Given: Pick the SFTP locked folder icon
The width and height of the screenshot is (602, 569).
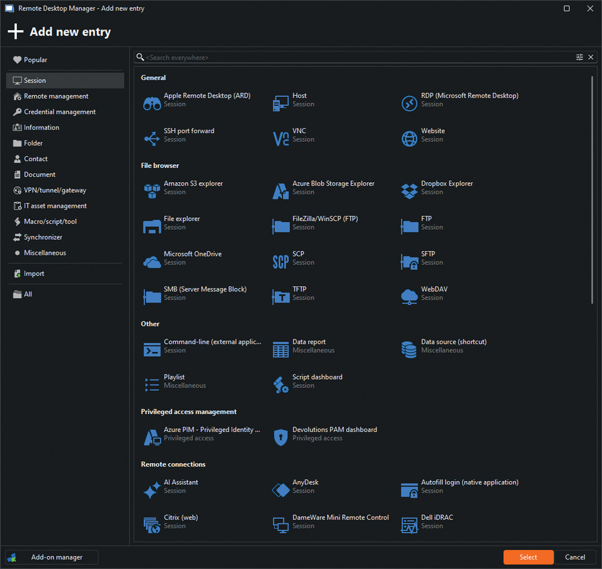Looking at the screenshot, I should [409, 261].
